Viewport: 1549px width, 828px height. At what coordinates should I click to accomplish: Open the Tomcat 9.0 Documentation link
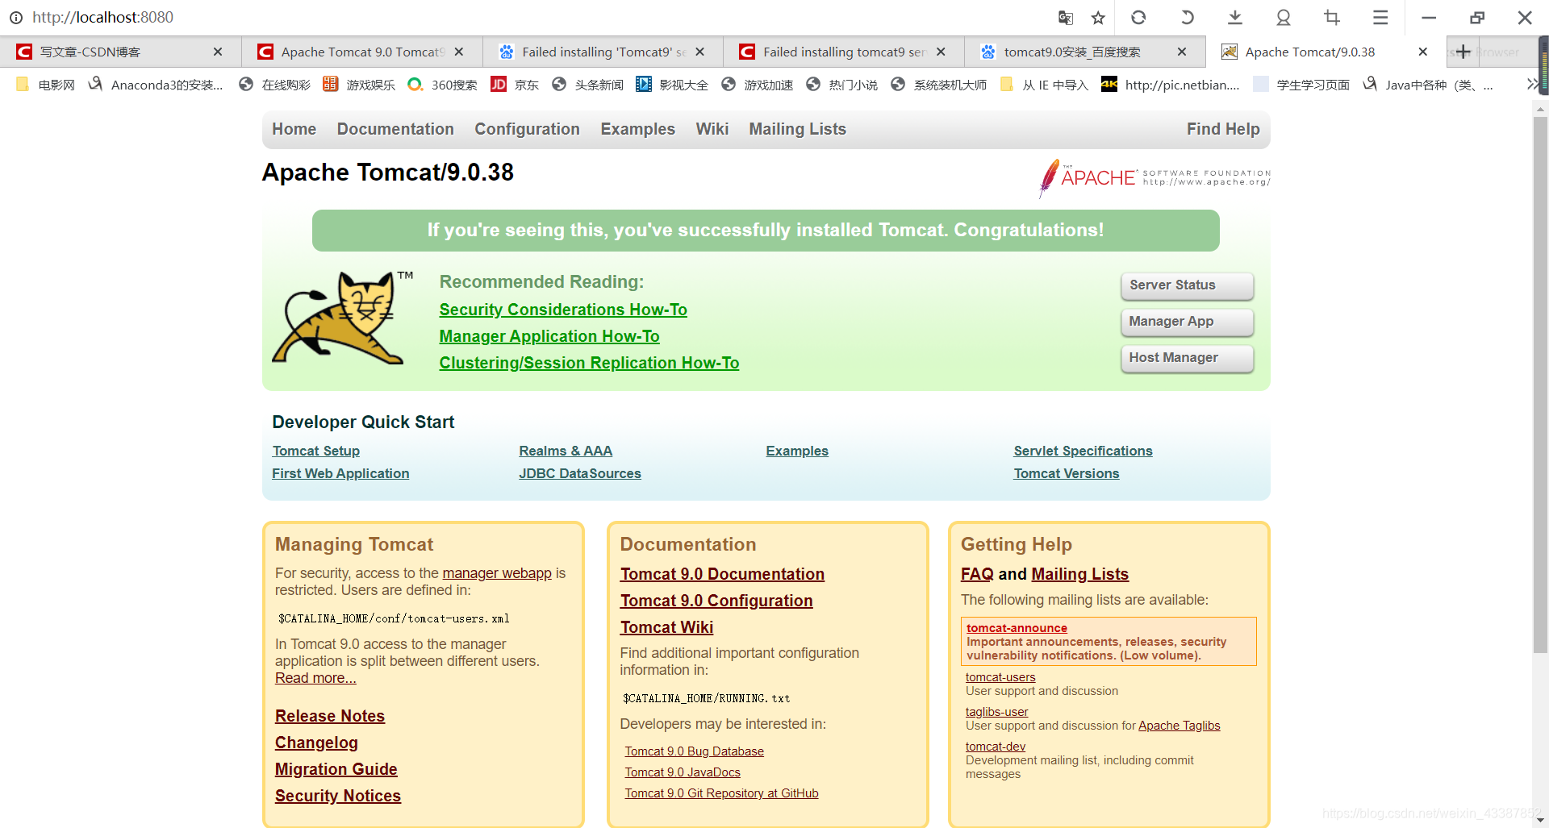pyautogui.click(x=722, y=574)
